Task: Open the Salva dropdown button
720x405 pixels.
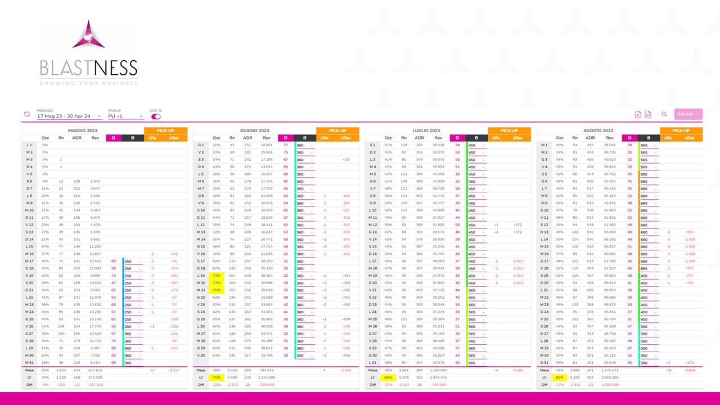Action: point(688,114)
